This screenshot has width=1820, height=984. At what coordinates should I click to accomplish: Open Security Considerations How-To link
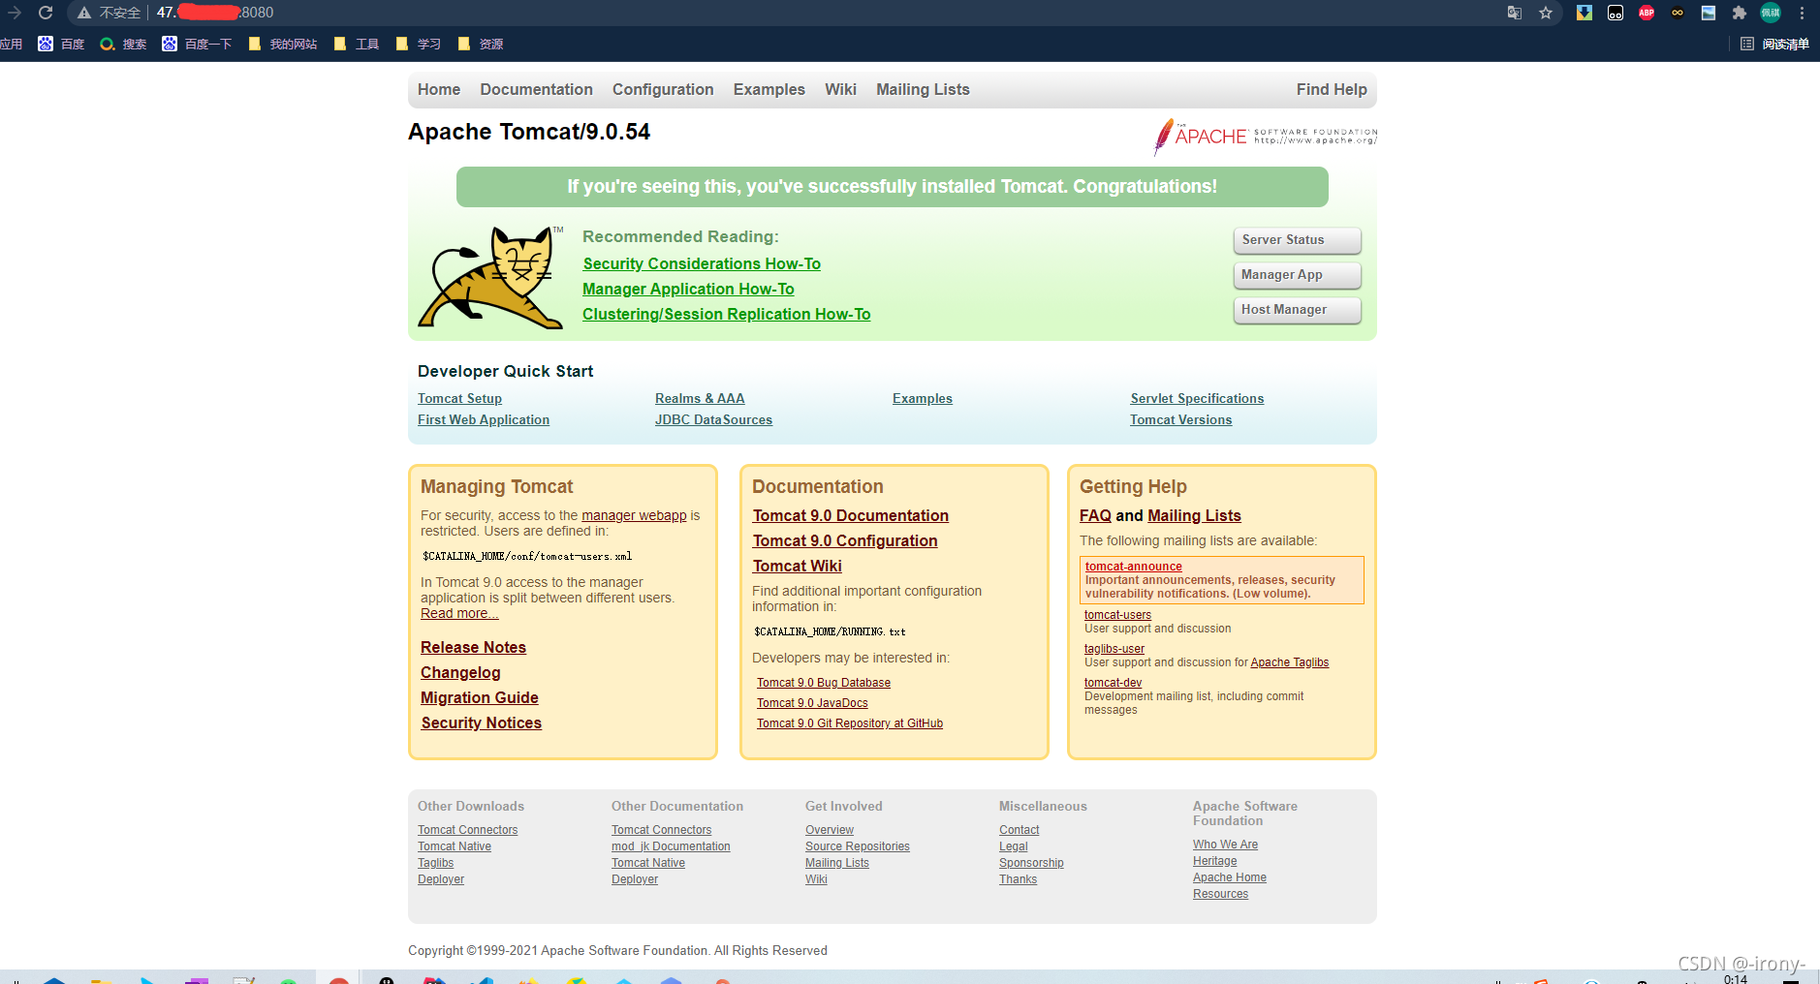[702, 263]
